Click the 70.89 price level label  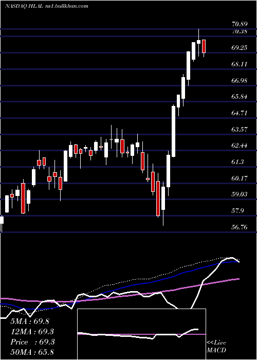click(x=240, y=24)
